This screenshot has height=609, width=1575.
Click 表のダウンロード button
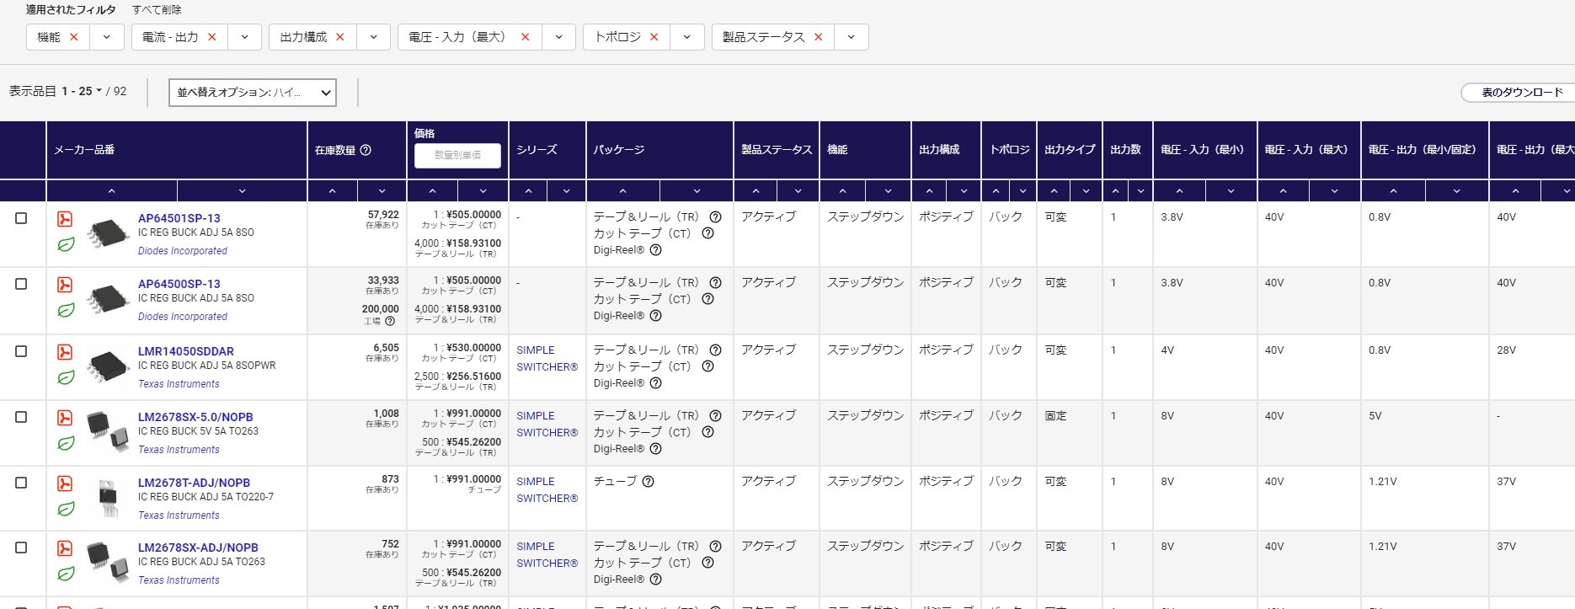(x=1520, y=93)
